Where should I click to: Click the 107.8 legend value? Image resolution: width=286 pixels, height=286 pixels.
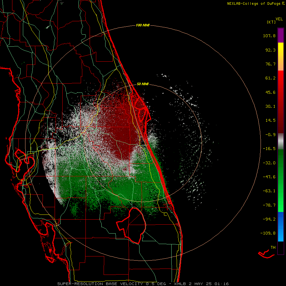(x=269, y=36)
